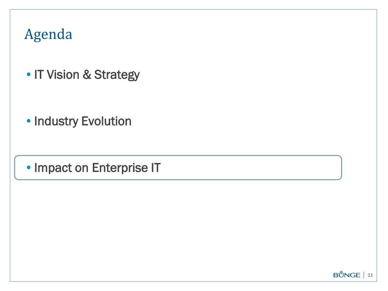Click the Bunge logo in the footer

tap(346, 274)
